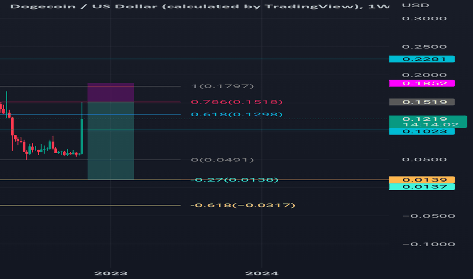Click the 0(0.0491) Fibonacci label
473x279 pixels.
pos(222,160)
